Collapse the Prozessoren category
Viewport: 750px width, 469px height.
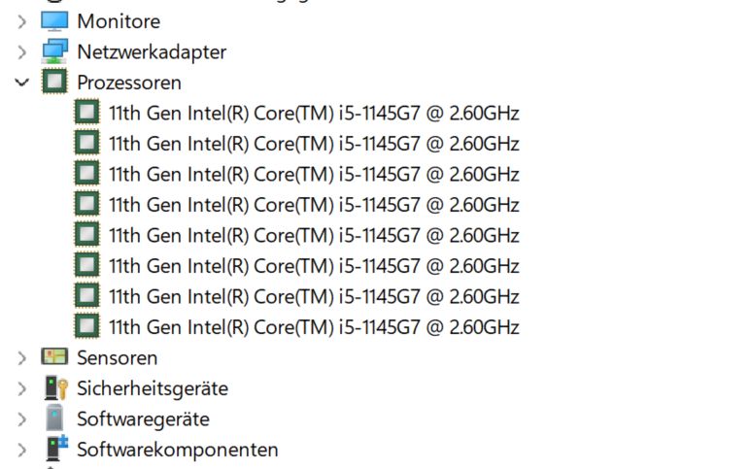pos(22,83)
